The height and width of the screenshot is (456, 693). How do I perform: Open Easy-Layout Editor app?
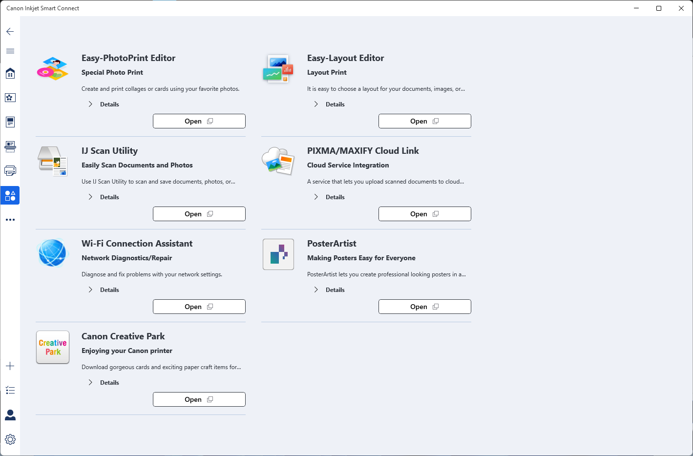point(425,121)
